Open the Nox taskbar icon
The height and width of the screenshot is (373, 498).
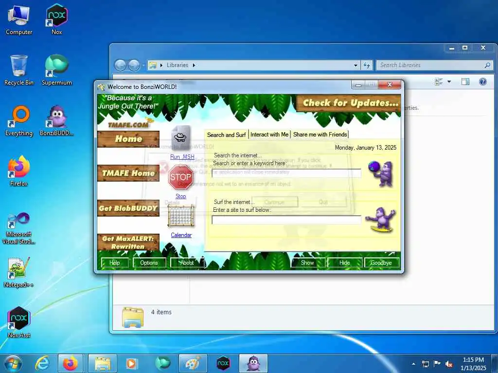[223, 363]
